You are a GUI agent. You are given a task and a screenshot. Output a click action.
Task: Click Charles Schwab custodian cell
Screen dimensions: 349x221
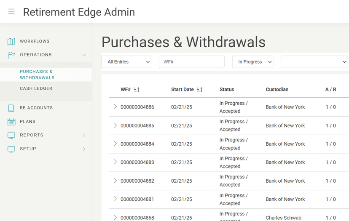click(x=283, y=218)
